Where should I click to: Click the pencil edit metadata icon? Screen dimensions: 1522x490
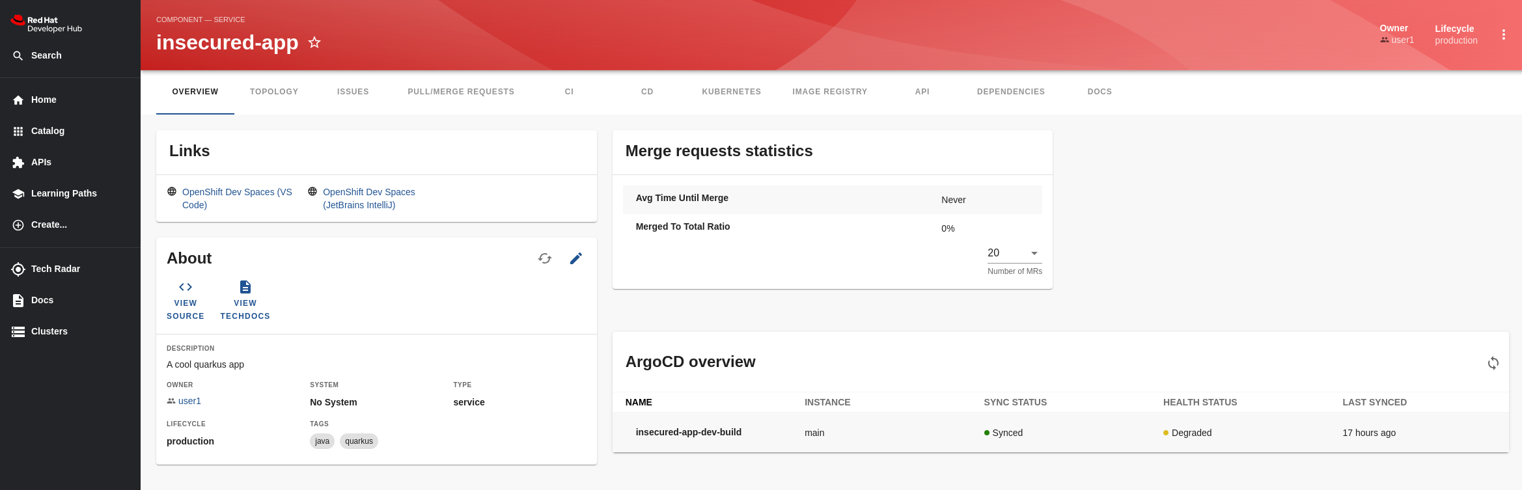tap(576, 258)
